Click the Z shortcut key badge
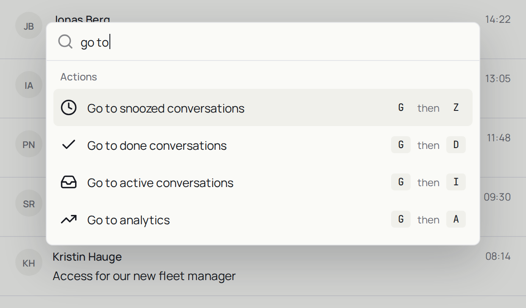This screenshot has height=308, width=526. (x=456, y=107)
